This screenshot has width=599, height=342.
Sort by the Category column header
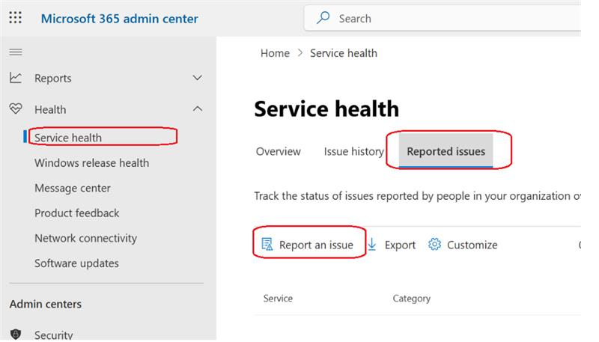pos(411,299)
